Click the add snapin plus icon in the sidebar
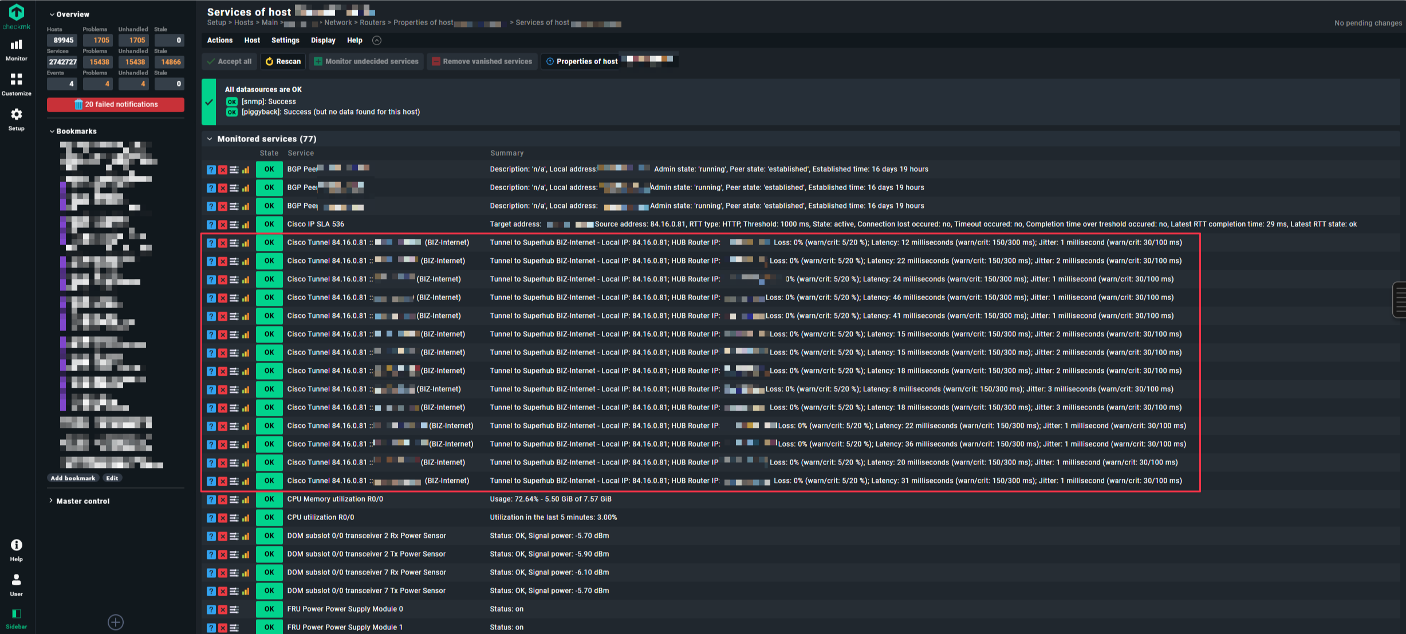 point(116,622)
